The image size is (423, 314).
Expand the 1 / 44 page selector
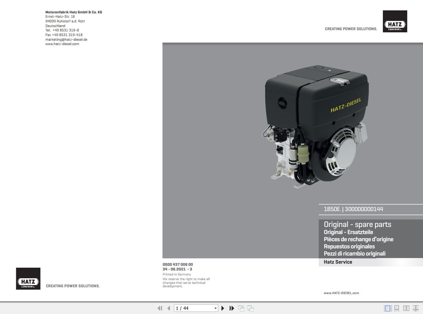coord(216,308)
